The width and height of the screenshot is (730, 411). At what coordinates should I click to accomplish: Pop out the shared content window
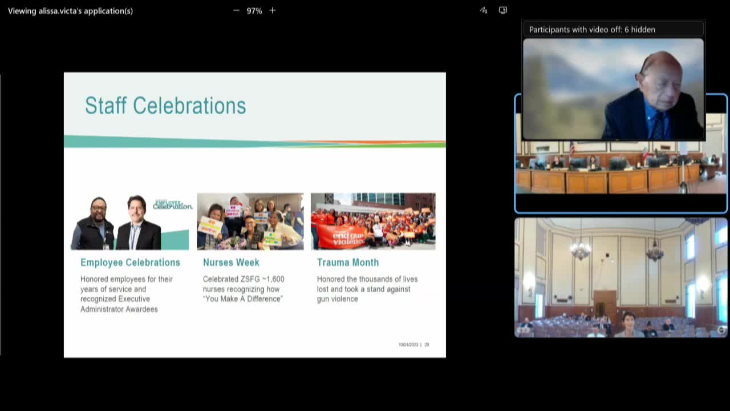click(x=503, y=10)
